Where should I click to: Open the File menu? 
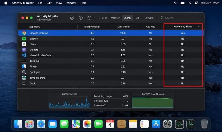pyautogui.click(x=40, y=3)
